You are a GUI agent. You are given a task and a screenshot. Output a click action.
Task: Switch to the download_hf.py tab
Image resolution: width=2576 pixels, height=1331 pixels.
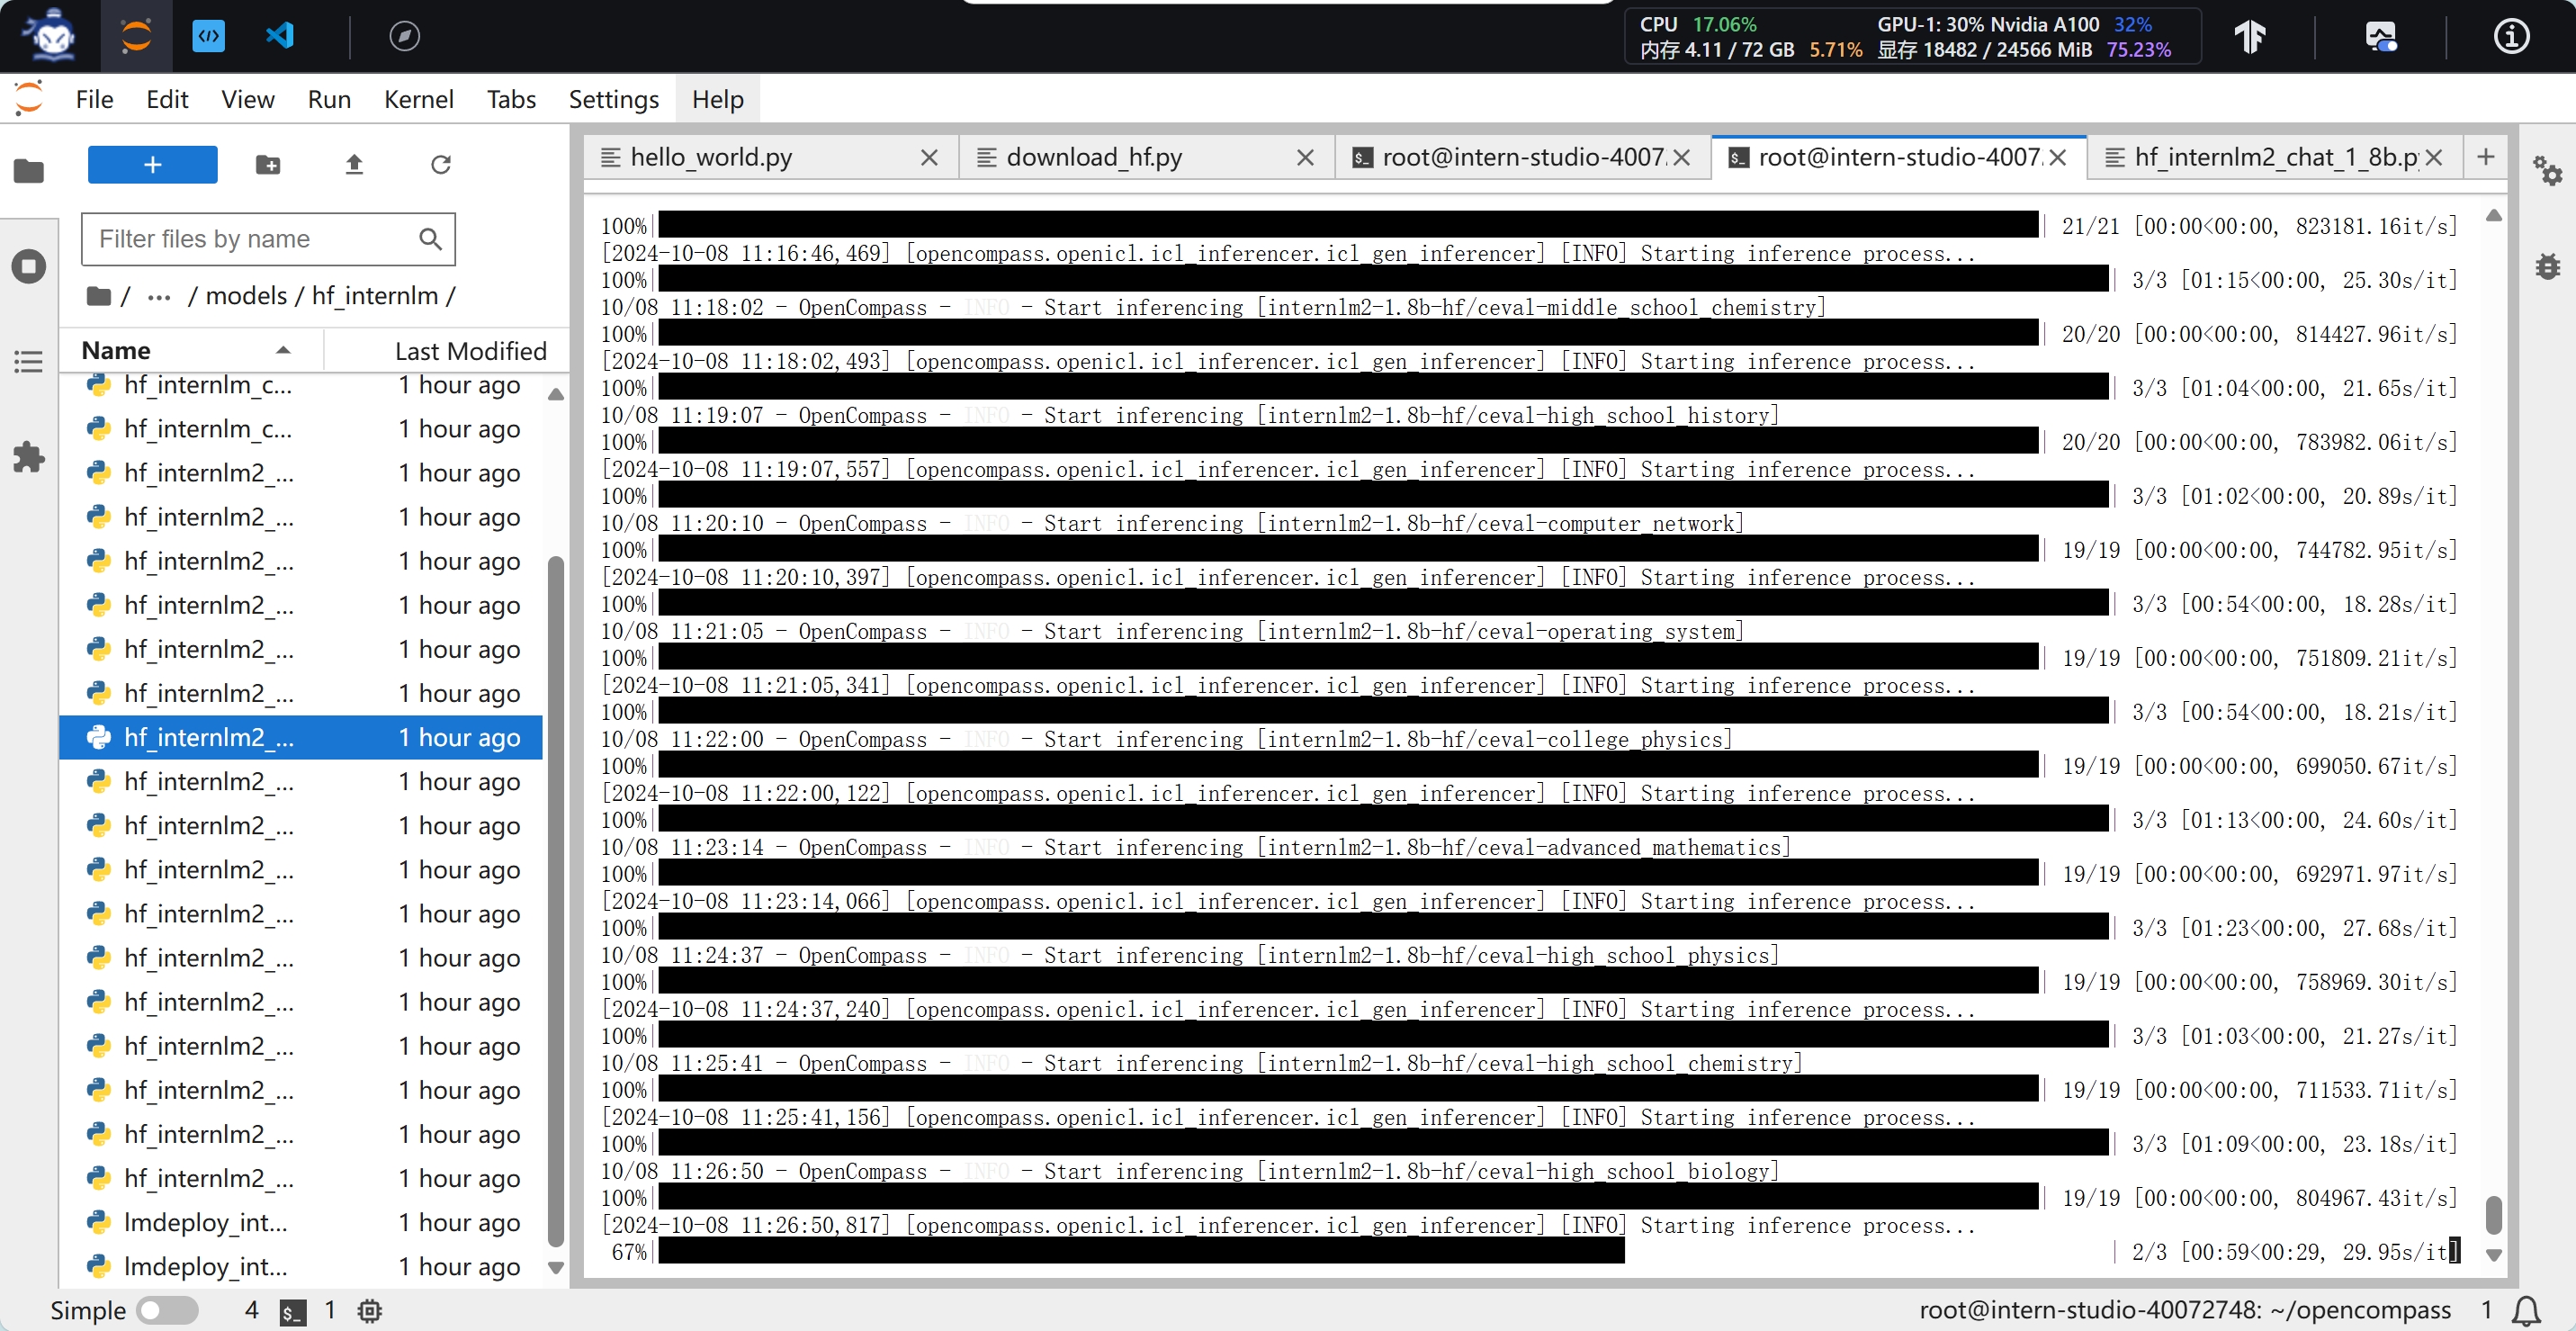point(1094,157)
